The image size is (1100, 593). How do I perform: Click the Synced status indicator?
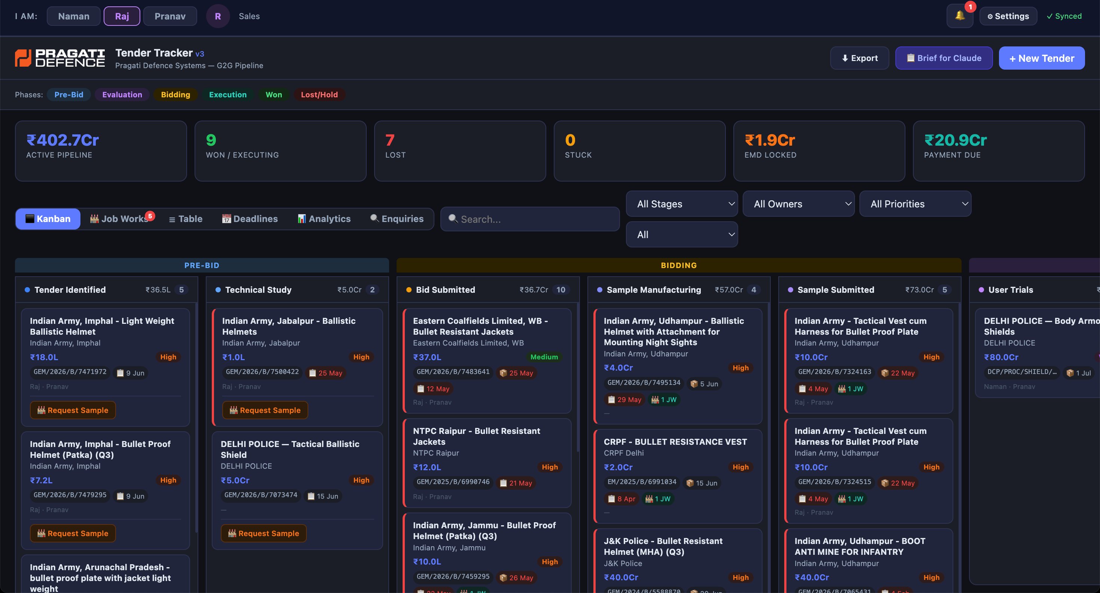coord(1064,16)
